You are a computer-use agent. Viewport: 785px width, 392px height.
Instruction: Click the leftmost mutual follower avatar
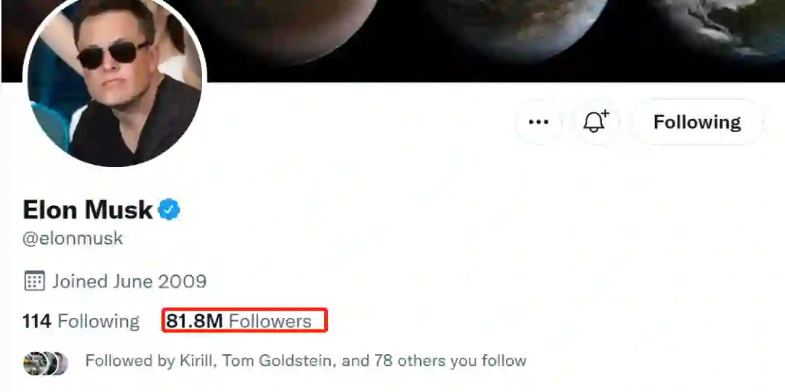click(33, 363)
